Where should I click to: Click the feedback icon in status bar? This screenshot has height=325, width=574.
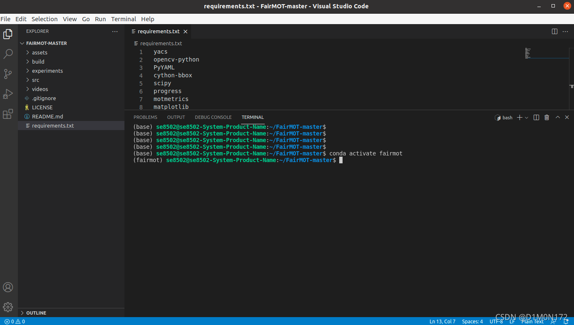(x=553, y=321)
